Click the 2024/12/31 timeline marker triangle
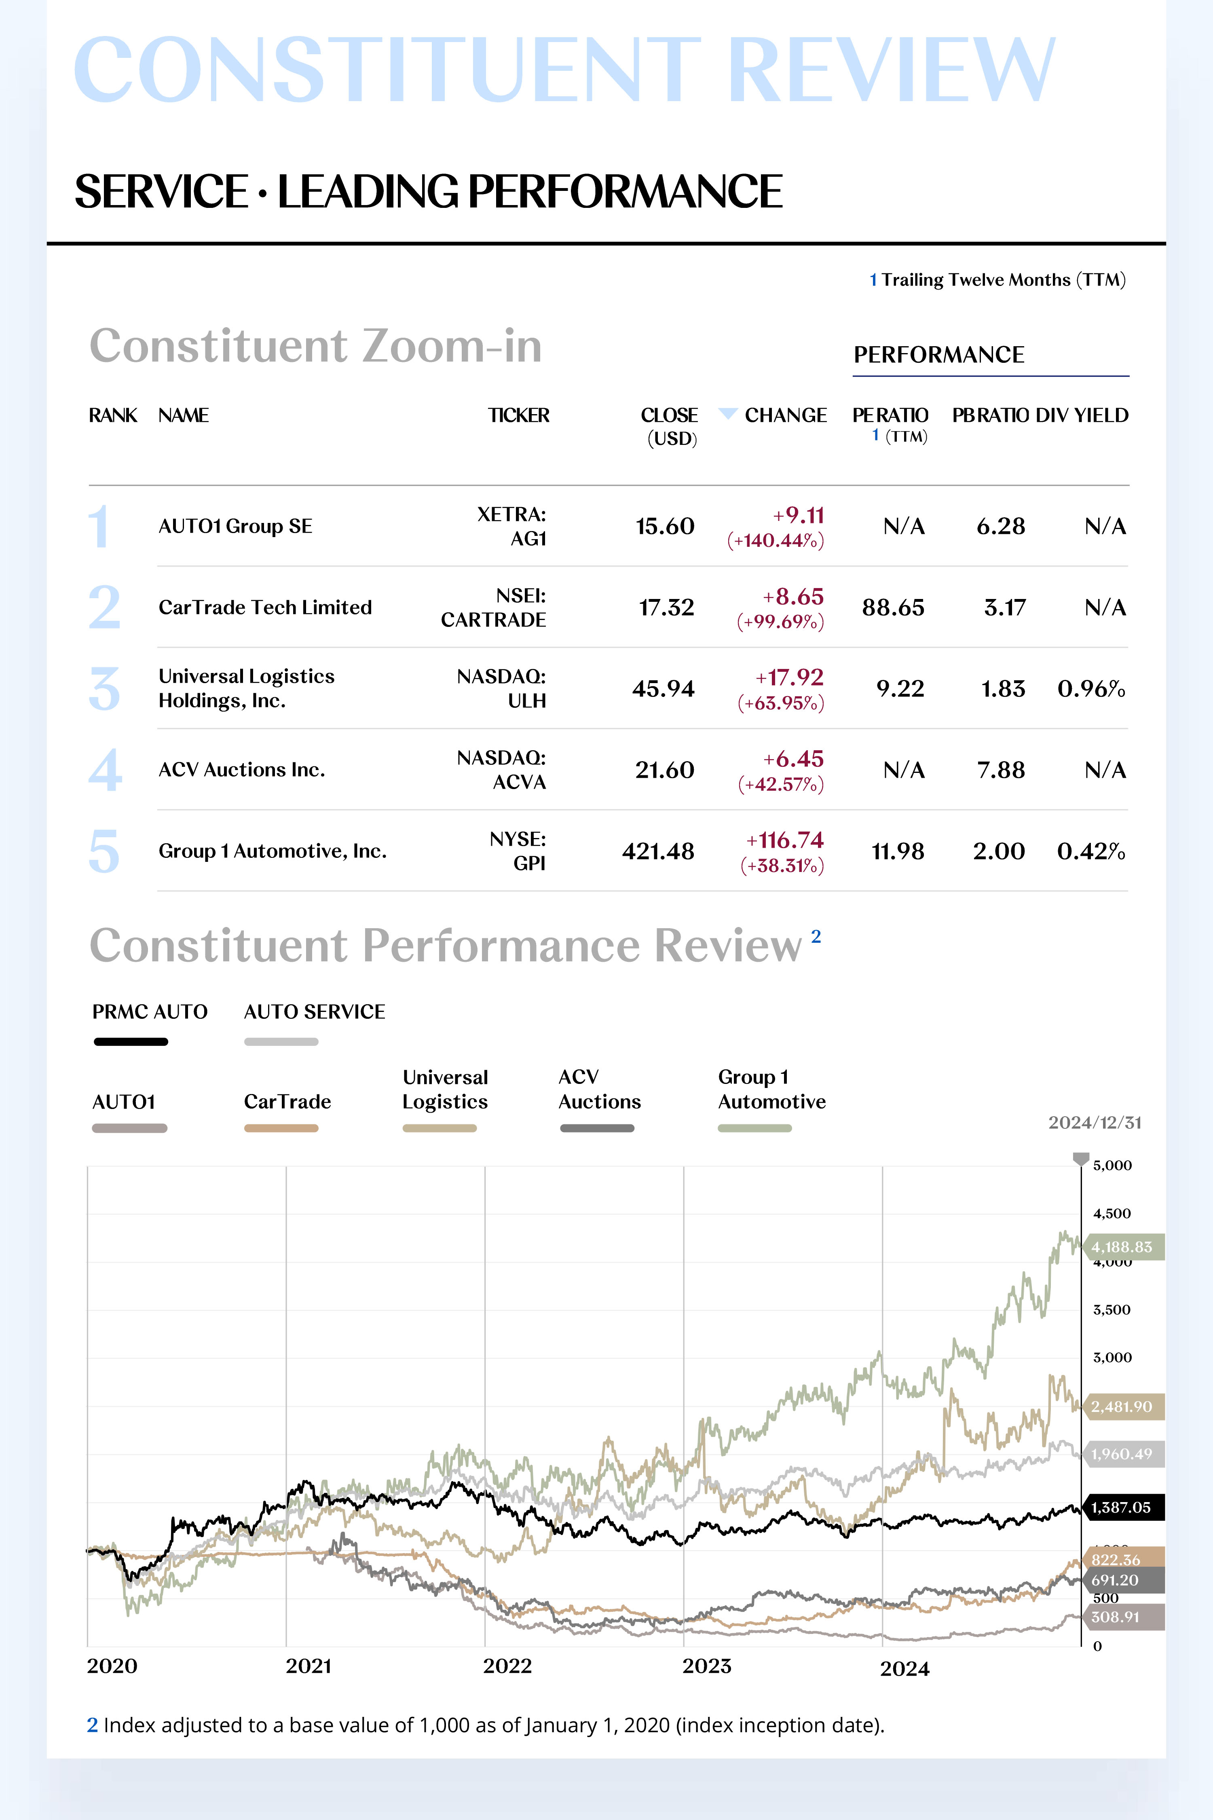 [1081, 1158]
